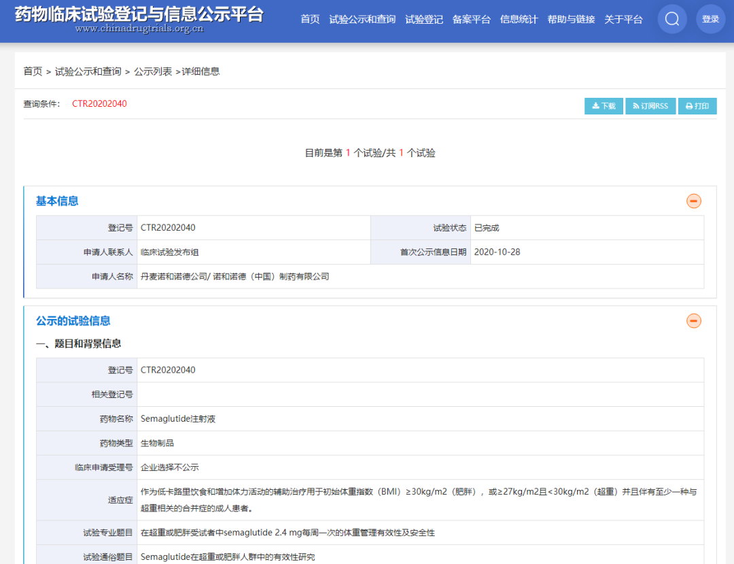Open the 试验公示和查询 menu
The image size is (734, 564).
pos(362,19)
